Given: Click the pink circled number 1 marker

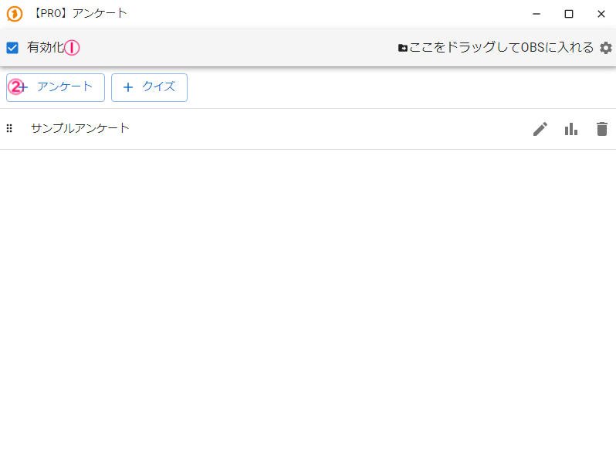Looking at the screenshot, I should (x=72, y=48).
